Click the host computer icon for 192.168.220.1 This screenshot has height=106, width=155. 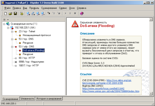[12, 28]
